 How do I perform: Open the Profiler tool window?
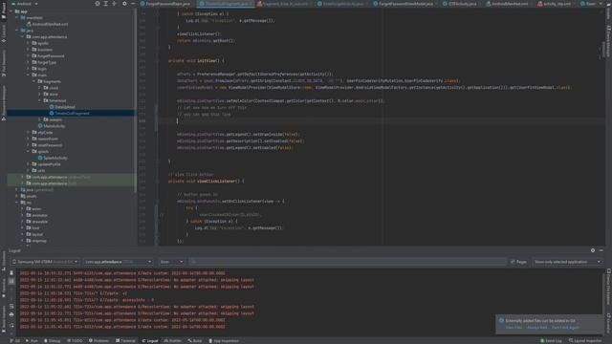(x=173, y=341)
